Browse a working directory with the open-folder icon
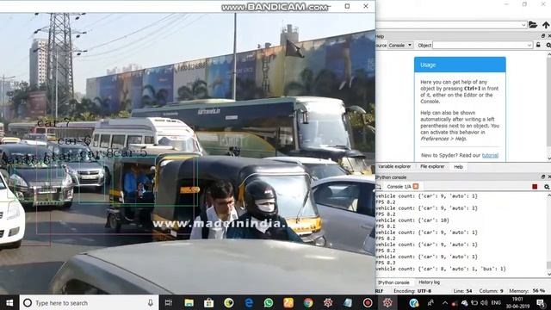Screen dimensions: 551x310 click(x=533, y=25)
